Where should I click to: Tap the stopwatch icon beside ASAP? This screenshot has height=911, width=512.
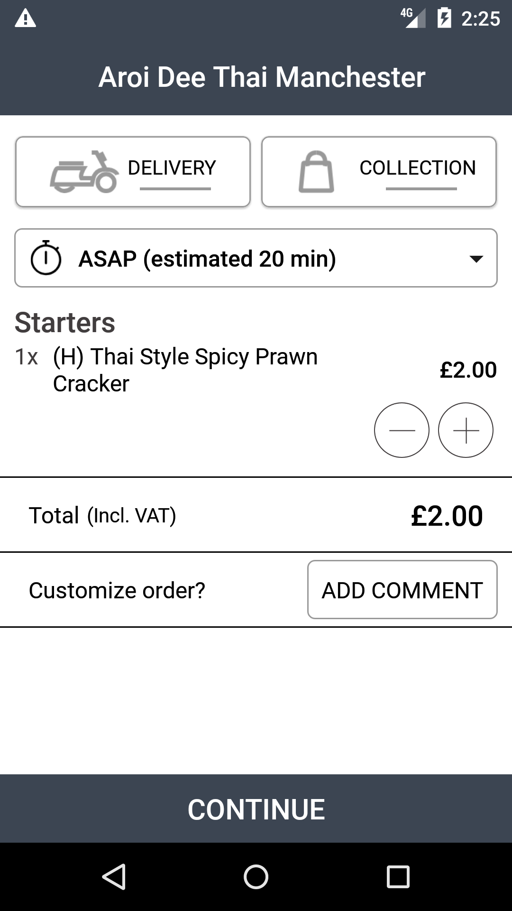coord(46,258)
